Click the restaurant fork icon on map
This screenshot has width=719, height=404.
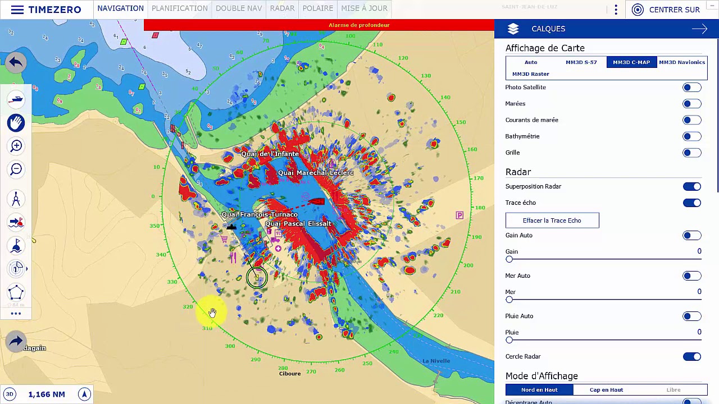(233, 258)
